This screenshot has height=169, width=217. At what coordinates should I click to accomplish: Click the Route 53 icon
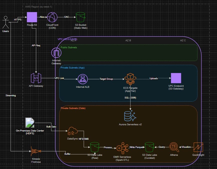[32, 17]
